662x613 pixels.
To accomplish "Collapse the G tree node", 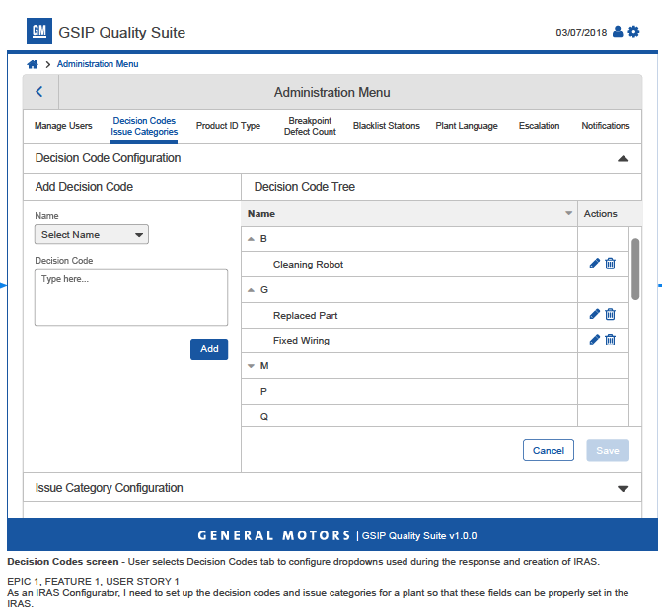I will pos(252,290).
